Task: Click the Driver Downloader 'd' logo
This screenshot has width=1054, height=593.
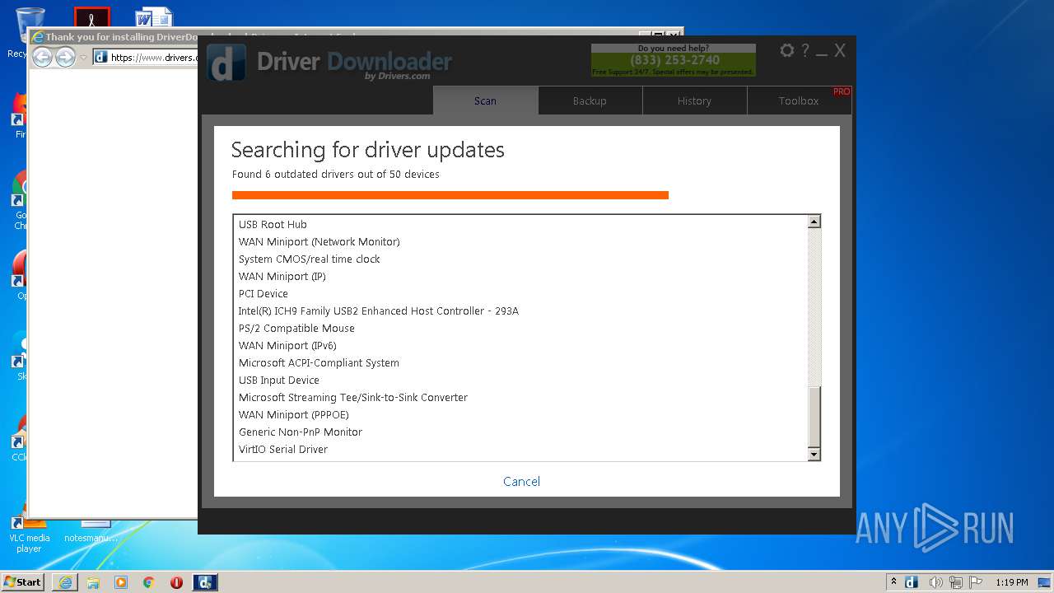Action: pos(226,63)
